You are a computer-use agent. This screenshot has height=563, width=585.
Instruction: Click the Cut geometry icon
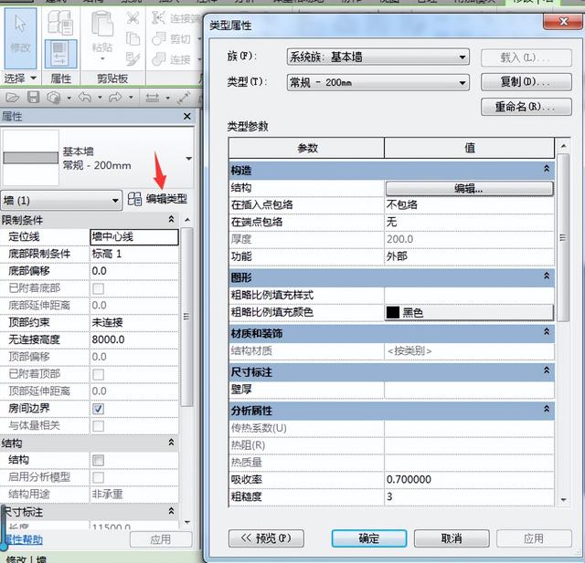159,38
